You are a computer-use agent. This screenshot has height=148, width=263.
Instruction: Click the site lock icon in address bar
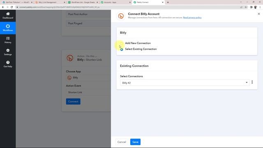click(17, 7)
